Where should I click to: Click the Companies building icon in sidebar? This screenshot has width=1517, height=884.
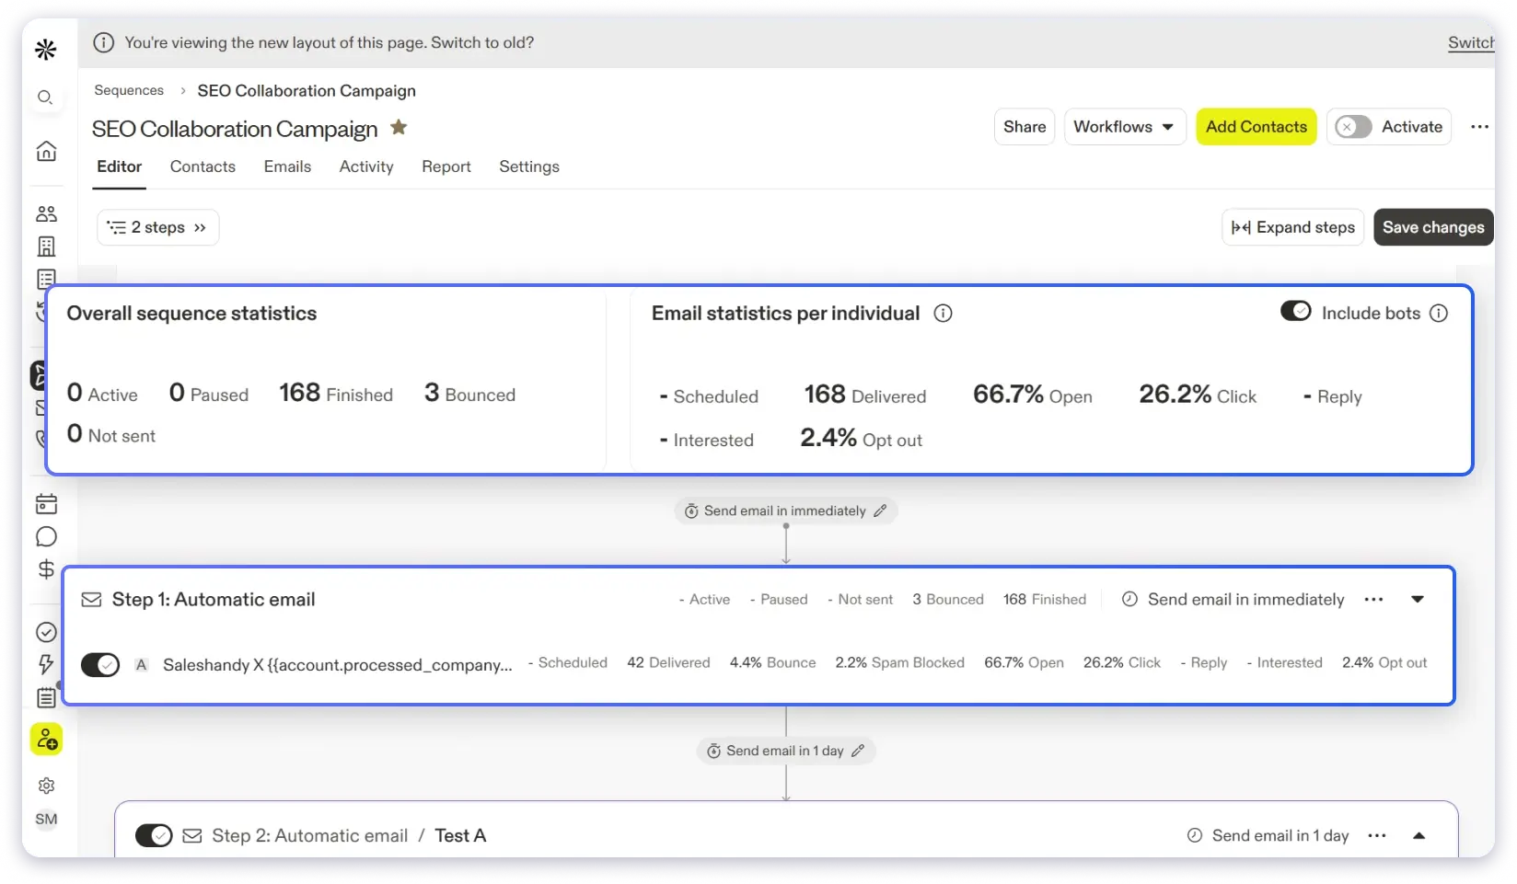[46, 247]
